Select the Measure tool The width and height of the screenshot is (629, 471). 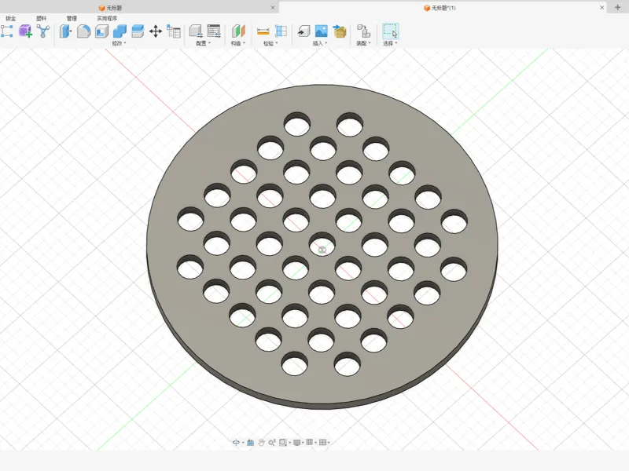coord(263,31)
